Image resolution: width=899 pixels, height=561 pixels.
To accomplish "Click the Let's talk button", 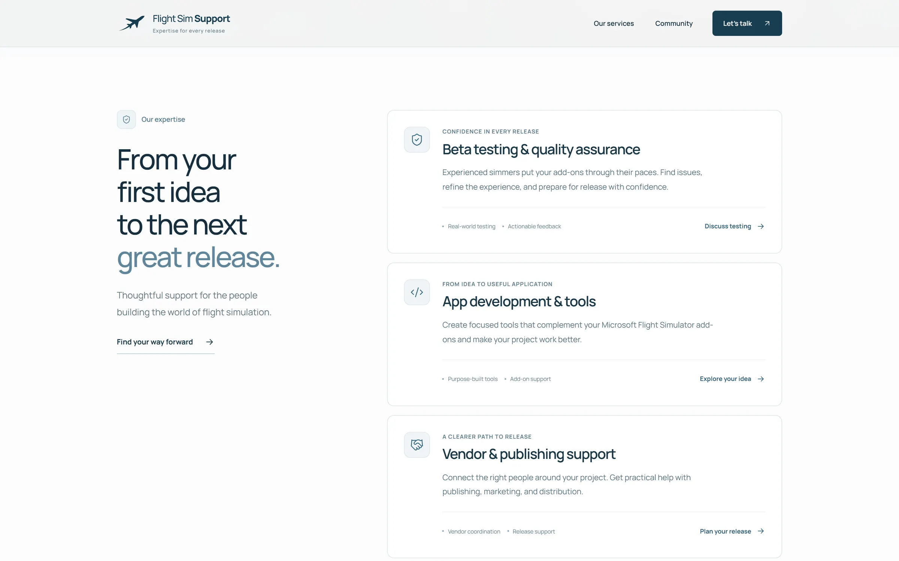I will 747,23.
